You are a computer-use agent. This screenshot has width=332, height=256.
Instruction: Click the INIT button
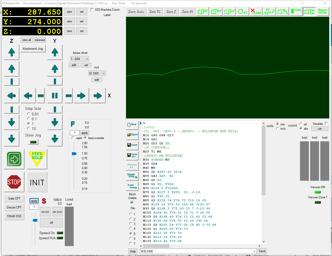point(37,182)
